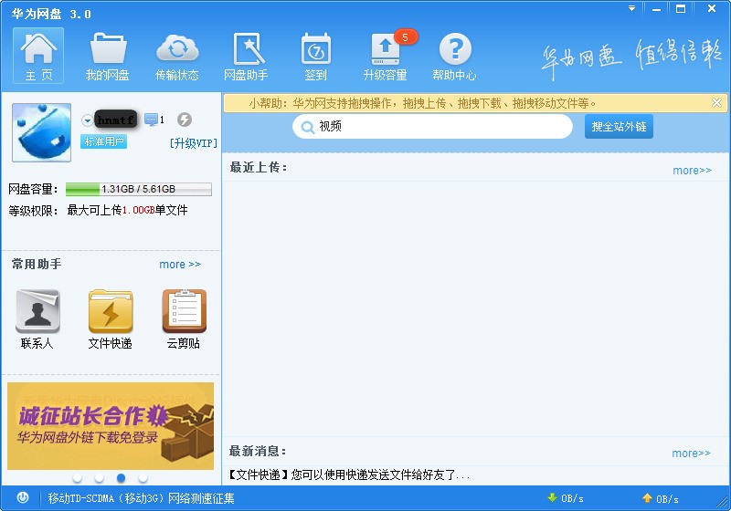
Task: Open 传输状态 transfer status page
Action: point(177,56)
